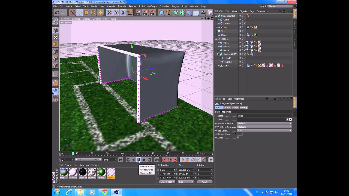The image size is (349, 196).
Task: Open the Size mode dropdown
Action: (x=186, y=182)
